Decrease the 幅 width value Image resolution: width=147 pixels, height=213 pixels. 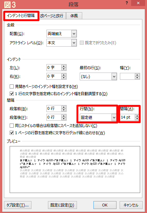tap(137, 78)
